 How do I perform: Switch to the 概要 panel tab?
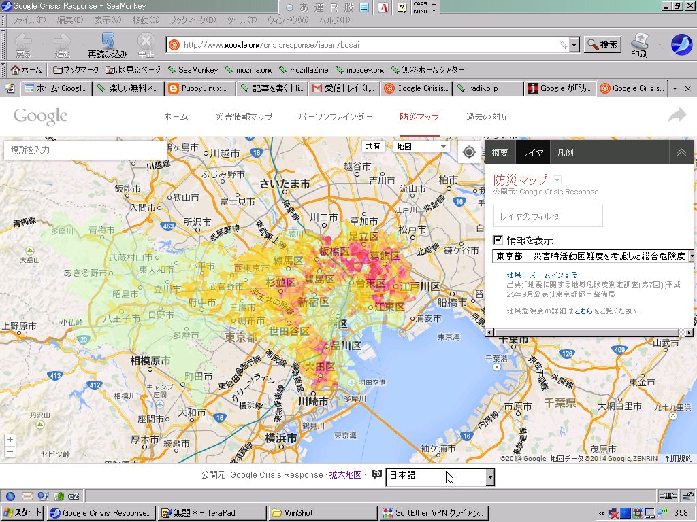[500, 153]
